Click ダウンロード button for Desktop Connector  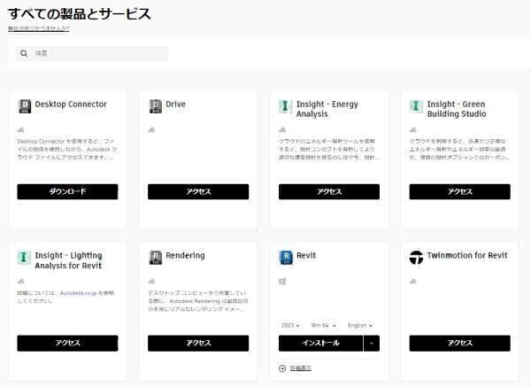point(68,192)
